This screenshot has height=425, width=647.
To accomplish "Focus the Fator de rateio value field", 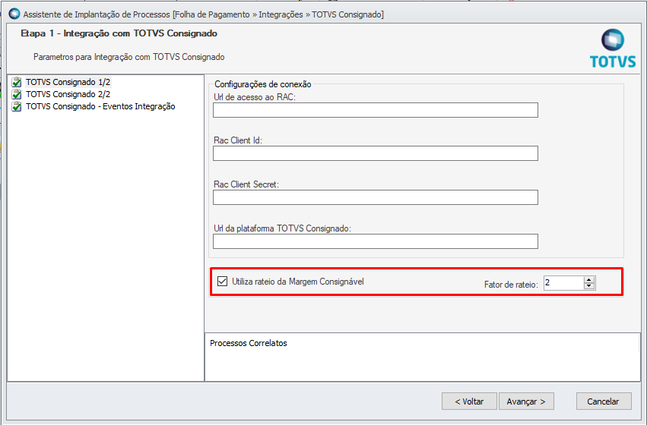I will click(563, 283).
